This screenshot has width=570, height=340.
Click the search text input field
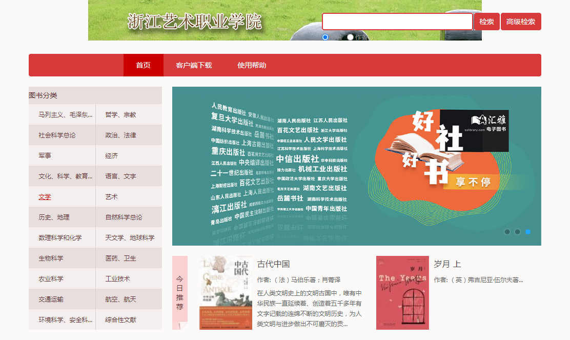(x=397, y=22)
